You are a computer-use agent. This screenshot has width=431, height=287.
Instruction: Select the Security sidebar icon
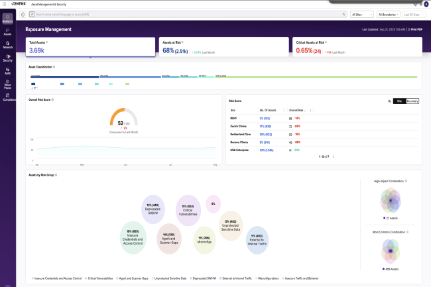[7, 58]
